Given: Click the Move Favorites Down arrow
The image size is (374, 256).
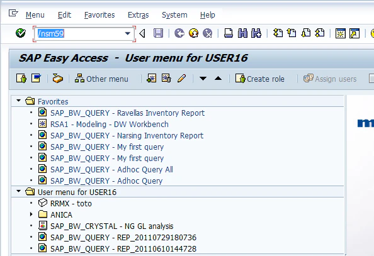Looking at the screenshot, I should pyautogui.click(x=203, y=79).
